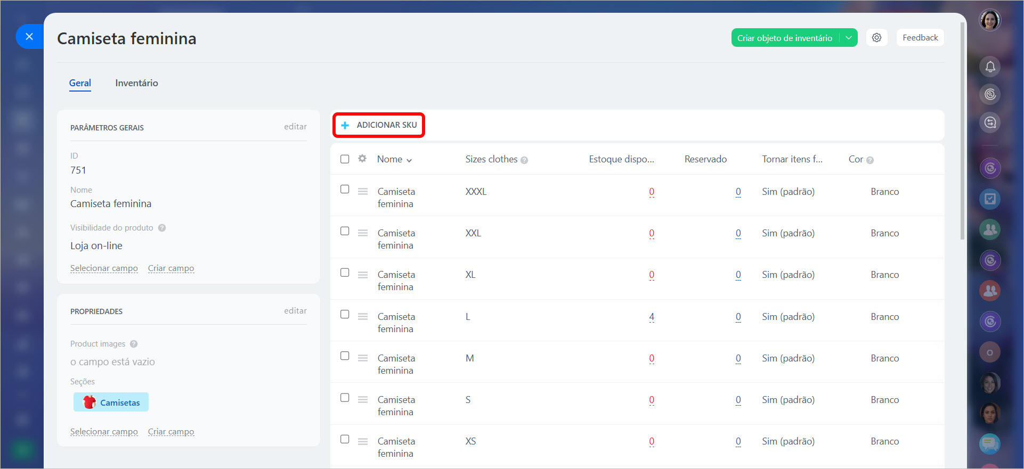Open the chat bubble icon in right sidebar
This screenshot has height=469, width=1024.
990,443
